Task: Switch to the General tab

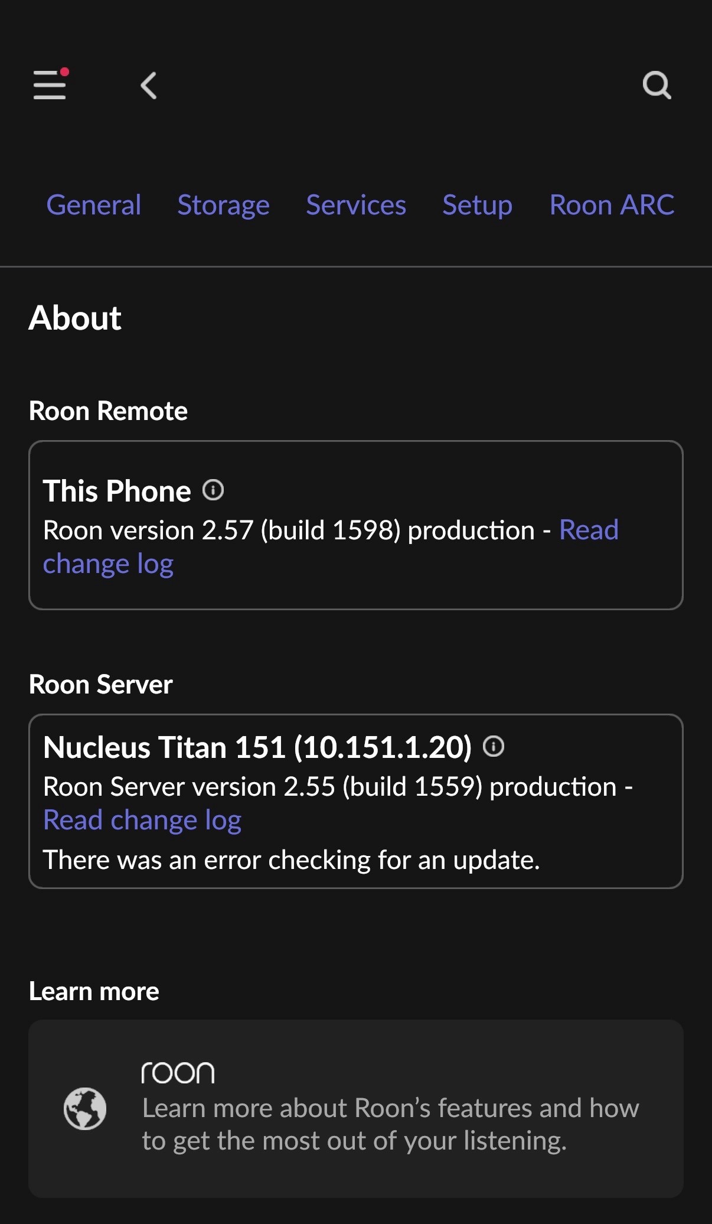Action: pos(94,206)
